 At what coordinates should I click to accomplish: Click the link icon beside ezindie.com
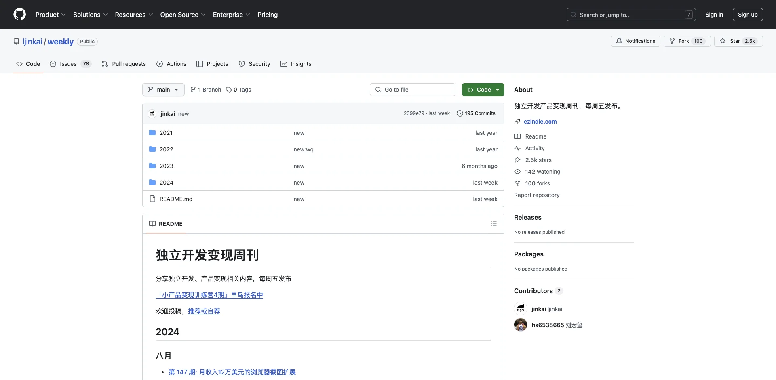tap(517, 122)
